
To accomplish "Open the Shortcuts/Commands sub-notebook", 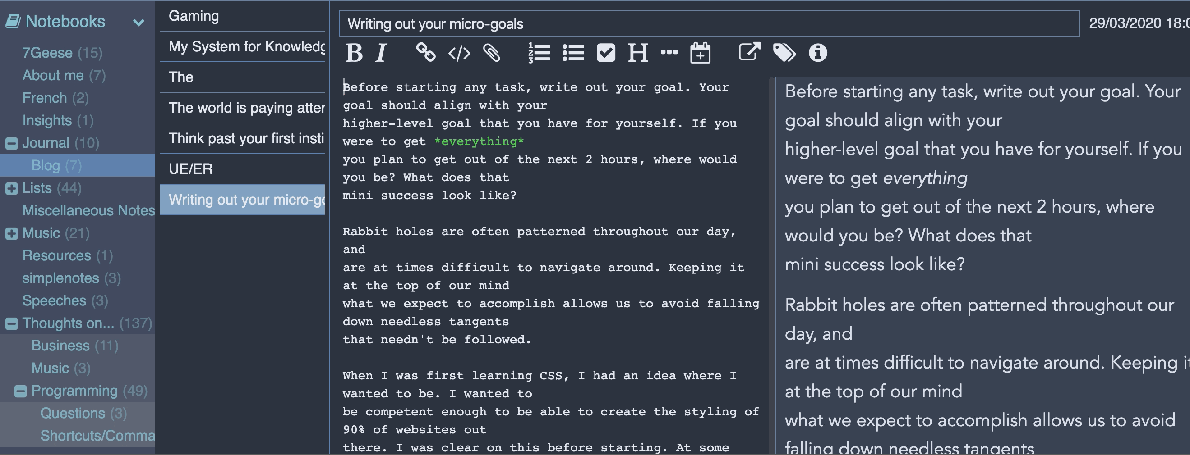I will tap(97, 436).
